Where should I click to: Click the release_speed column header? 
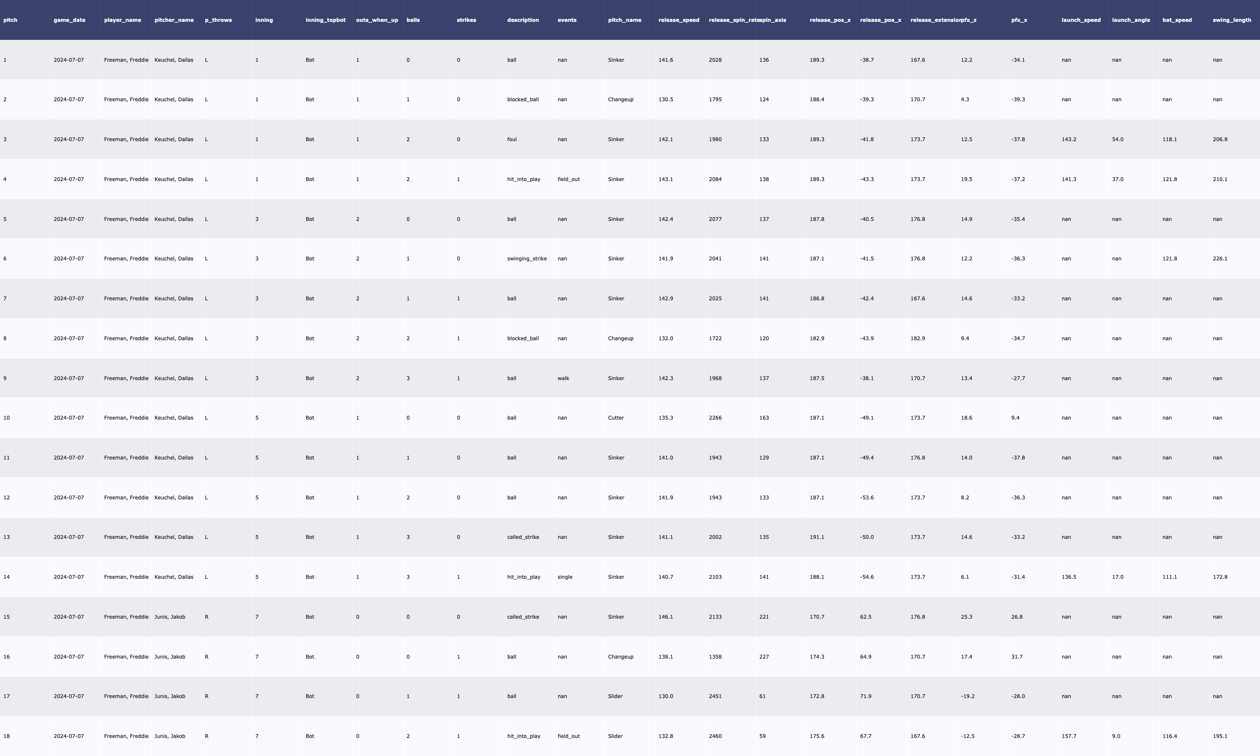click(678, 21)
